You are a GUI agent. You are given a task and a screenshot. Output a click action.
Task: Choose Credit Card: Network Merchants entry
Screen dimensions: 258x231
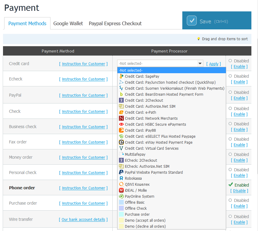coord(171,118)
